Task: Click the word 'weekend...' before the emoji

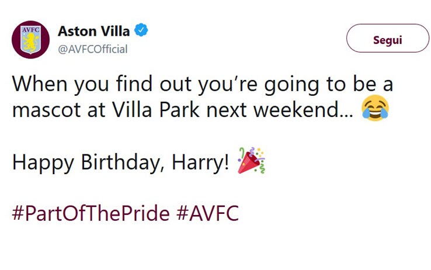Action: pyautogui.click(x=303, y=110)
